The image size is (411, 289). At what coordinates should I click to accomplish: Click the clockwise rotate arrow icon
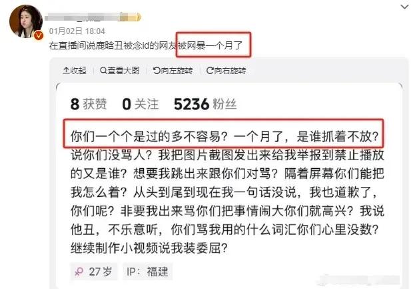[x=210, y=70]
